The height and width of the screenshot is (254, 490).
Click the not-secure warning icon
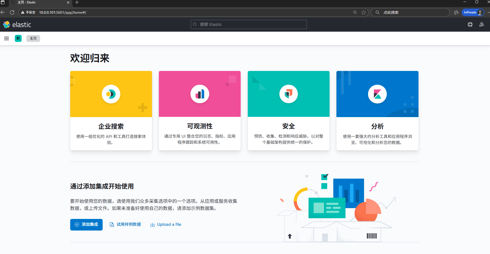tap(23, 12)
